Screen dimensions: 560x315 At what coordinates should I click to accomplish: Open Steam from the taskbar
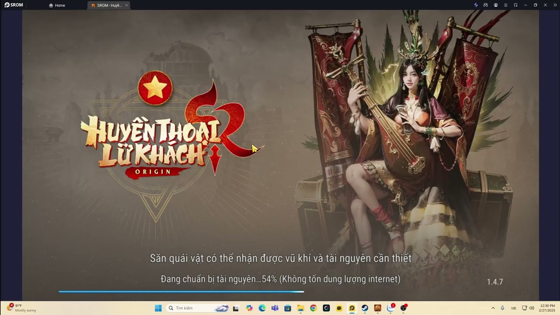tap(365, 308)
